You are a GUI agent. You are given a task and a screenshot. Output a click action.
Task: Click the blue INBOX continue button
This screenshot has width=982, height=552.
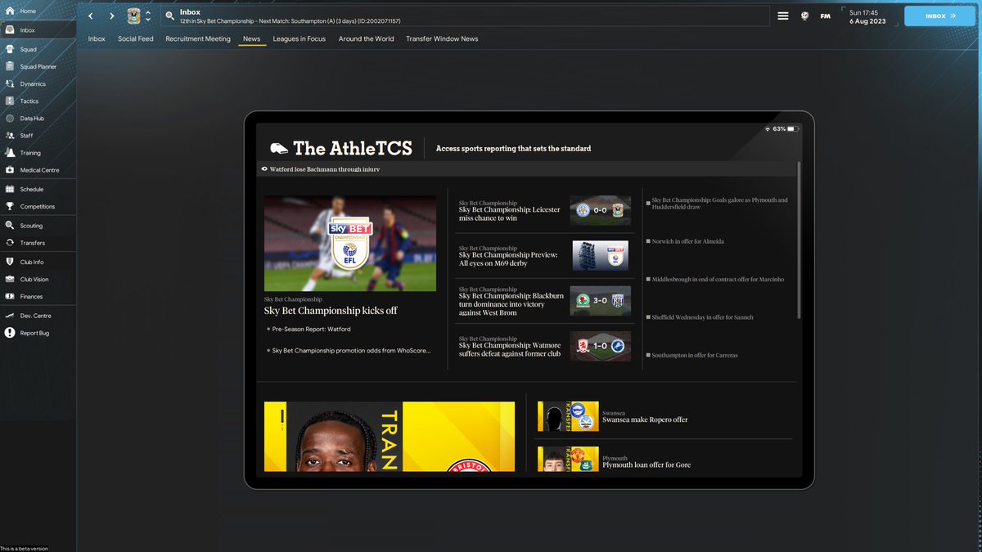940,16
